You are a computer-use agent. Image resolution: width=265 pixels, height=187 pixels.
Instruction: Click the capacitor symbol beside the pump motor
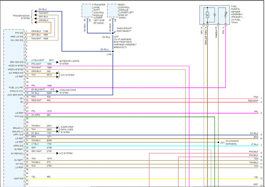(x=214, y=15)
